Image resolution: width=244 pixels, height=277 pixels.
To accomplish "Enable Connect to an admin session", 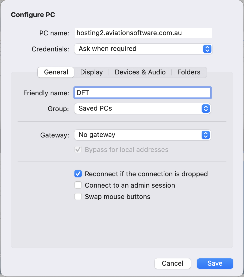I will (78, 185).
